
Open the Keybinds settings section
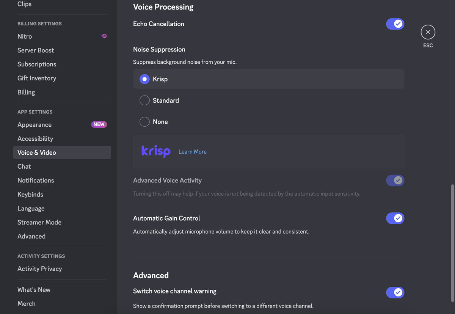[30, 195]
